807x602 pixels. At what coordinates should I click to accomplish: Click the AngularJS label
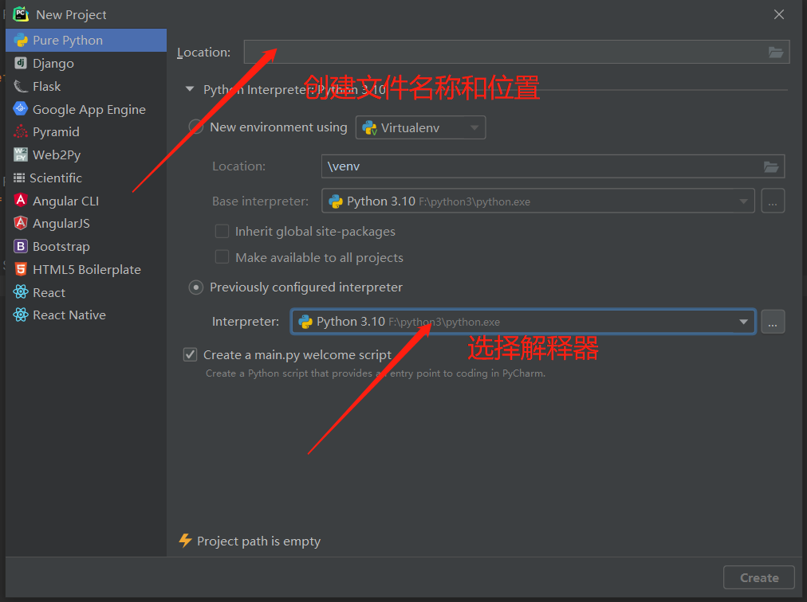click(x=61, y=224)
